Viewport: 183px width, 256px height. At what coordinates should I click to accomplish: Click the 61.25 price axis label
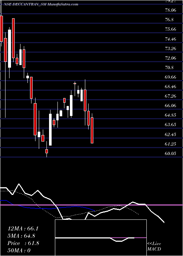tap(171, 144)
